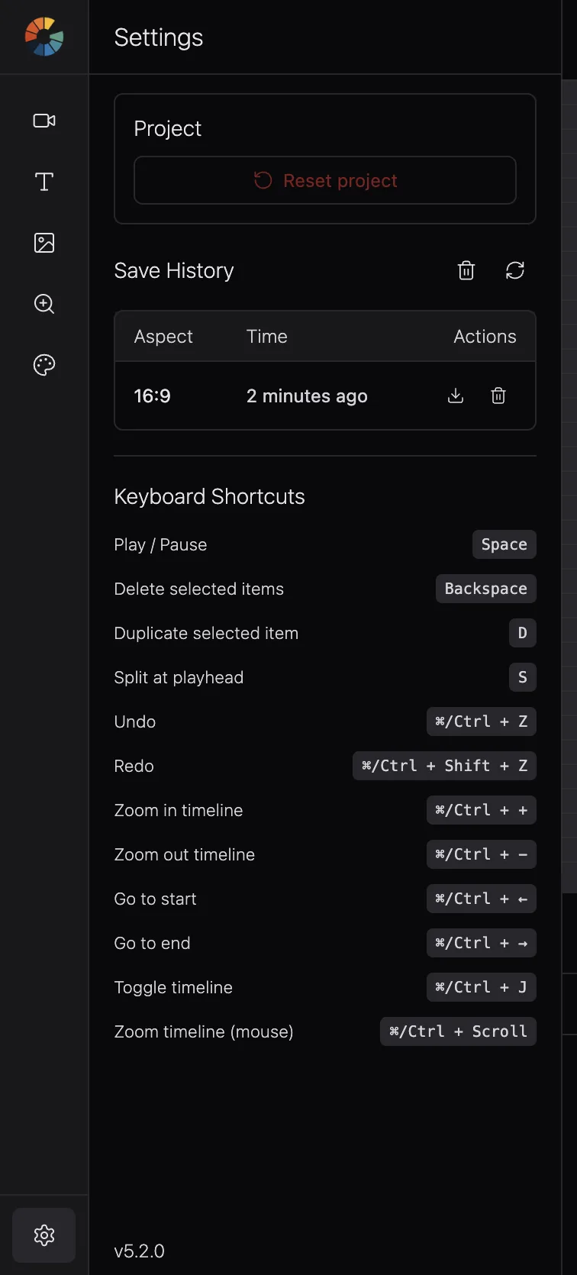Click the Space shortcut key badge
This screenshot has height=1275, width=577.
point(504,544)
